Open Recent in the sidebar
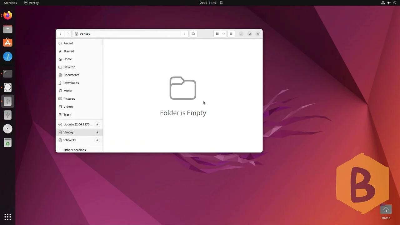 tap(79, 43)
